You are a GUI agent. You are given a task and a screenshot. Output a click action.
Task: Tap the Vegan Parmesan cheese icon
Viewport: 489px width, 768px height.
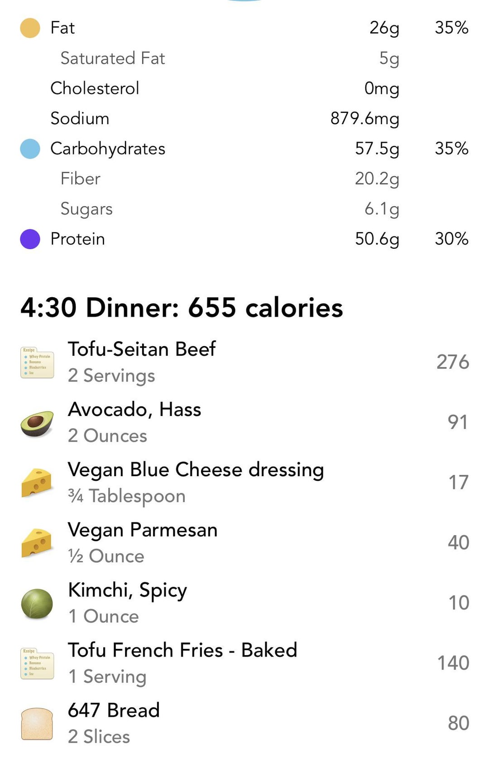[x=37, y=543]
